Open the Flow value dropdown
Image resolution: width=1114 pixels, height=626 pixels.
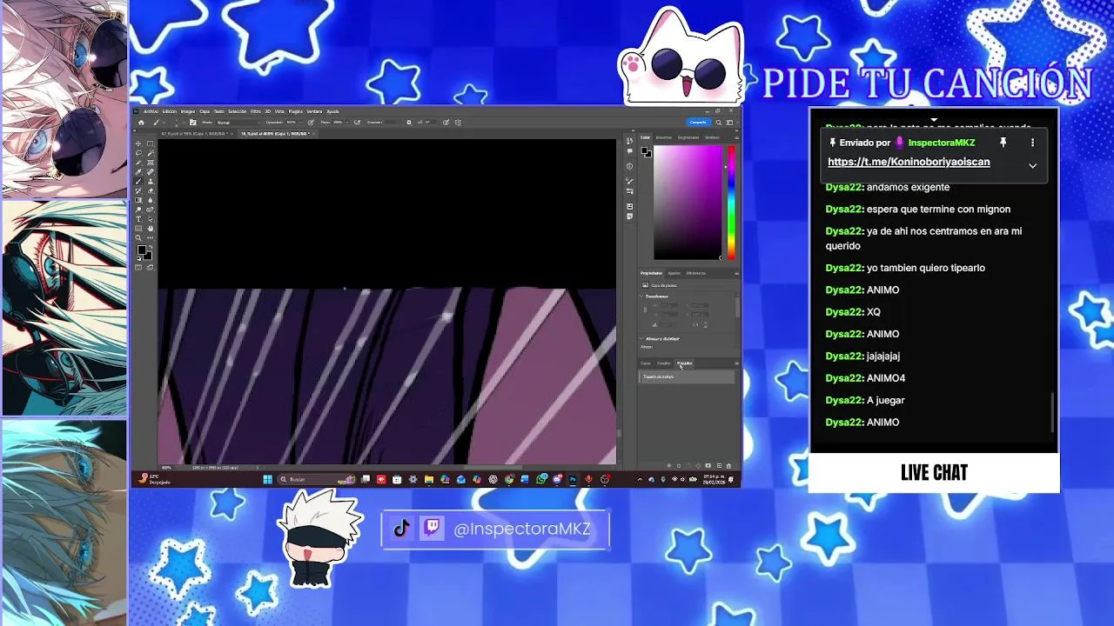[347, 123]
